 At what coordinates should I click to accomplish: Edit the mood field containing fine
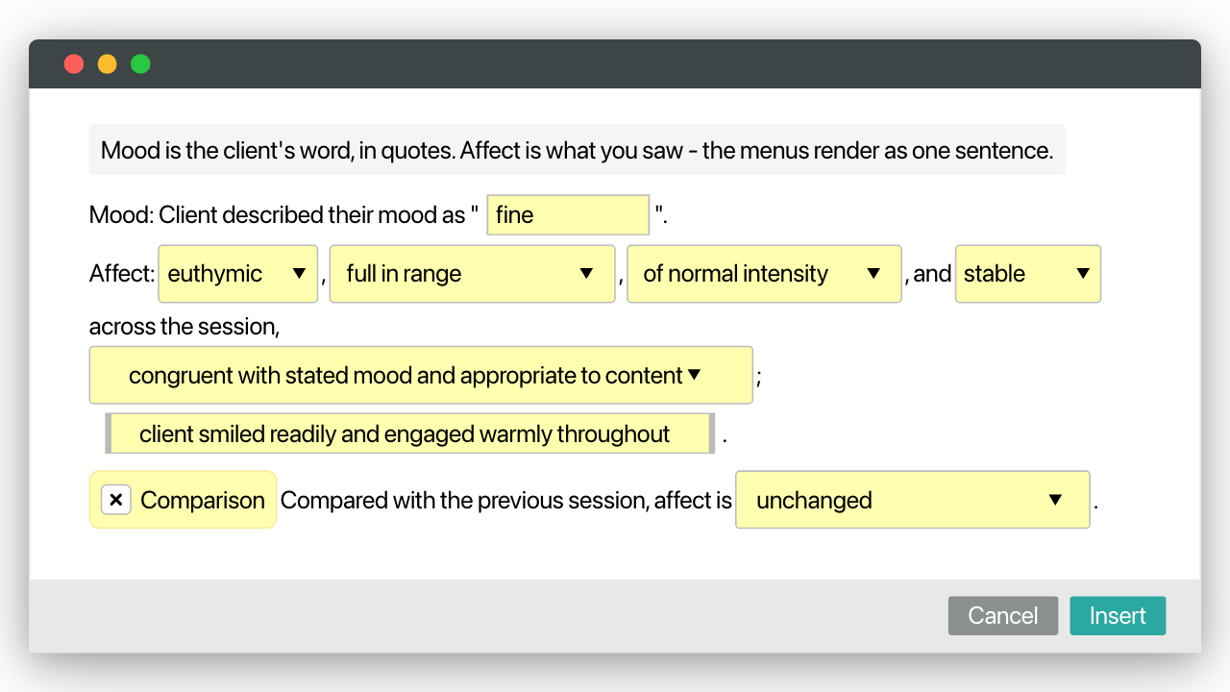tap(569, 215)
